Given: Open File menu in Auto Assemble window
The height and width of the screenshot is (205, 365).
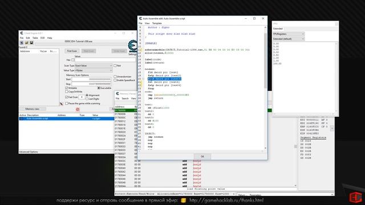Looking at the screenshot, I should 140,23.
